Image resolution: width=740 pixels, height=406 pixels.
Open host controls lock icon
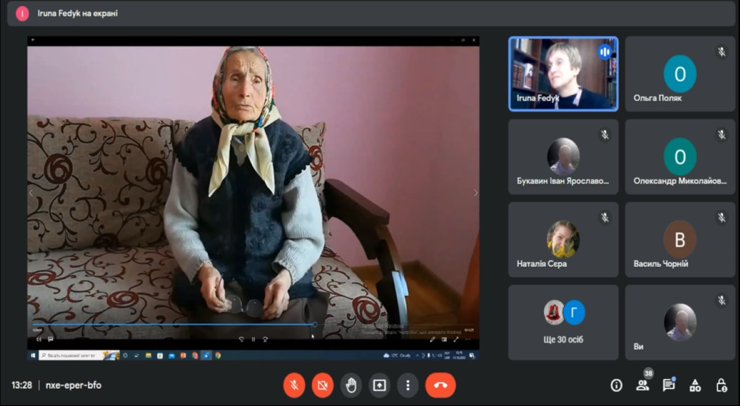(721, 386)
